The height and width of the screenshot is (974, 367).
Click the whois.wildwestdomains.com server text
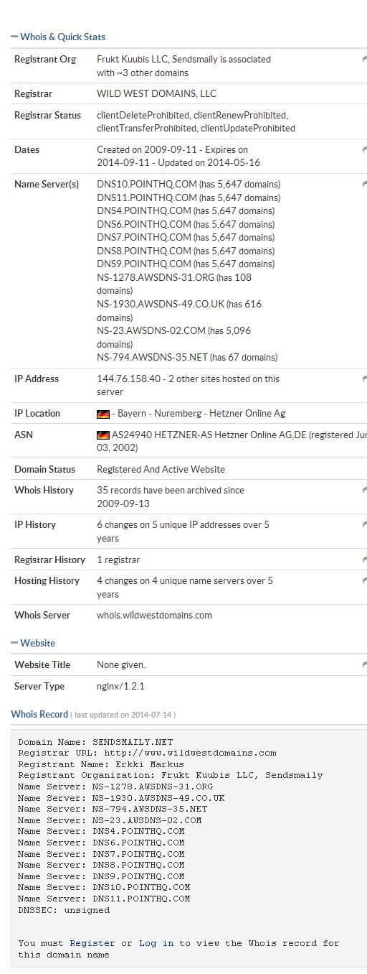pos(154,616)
